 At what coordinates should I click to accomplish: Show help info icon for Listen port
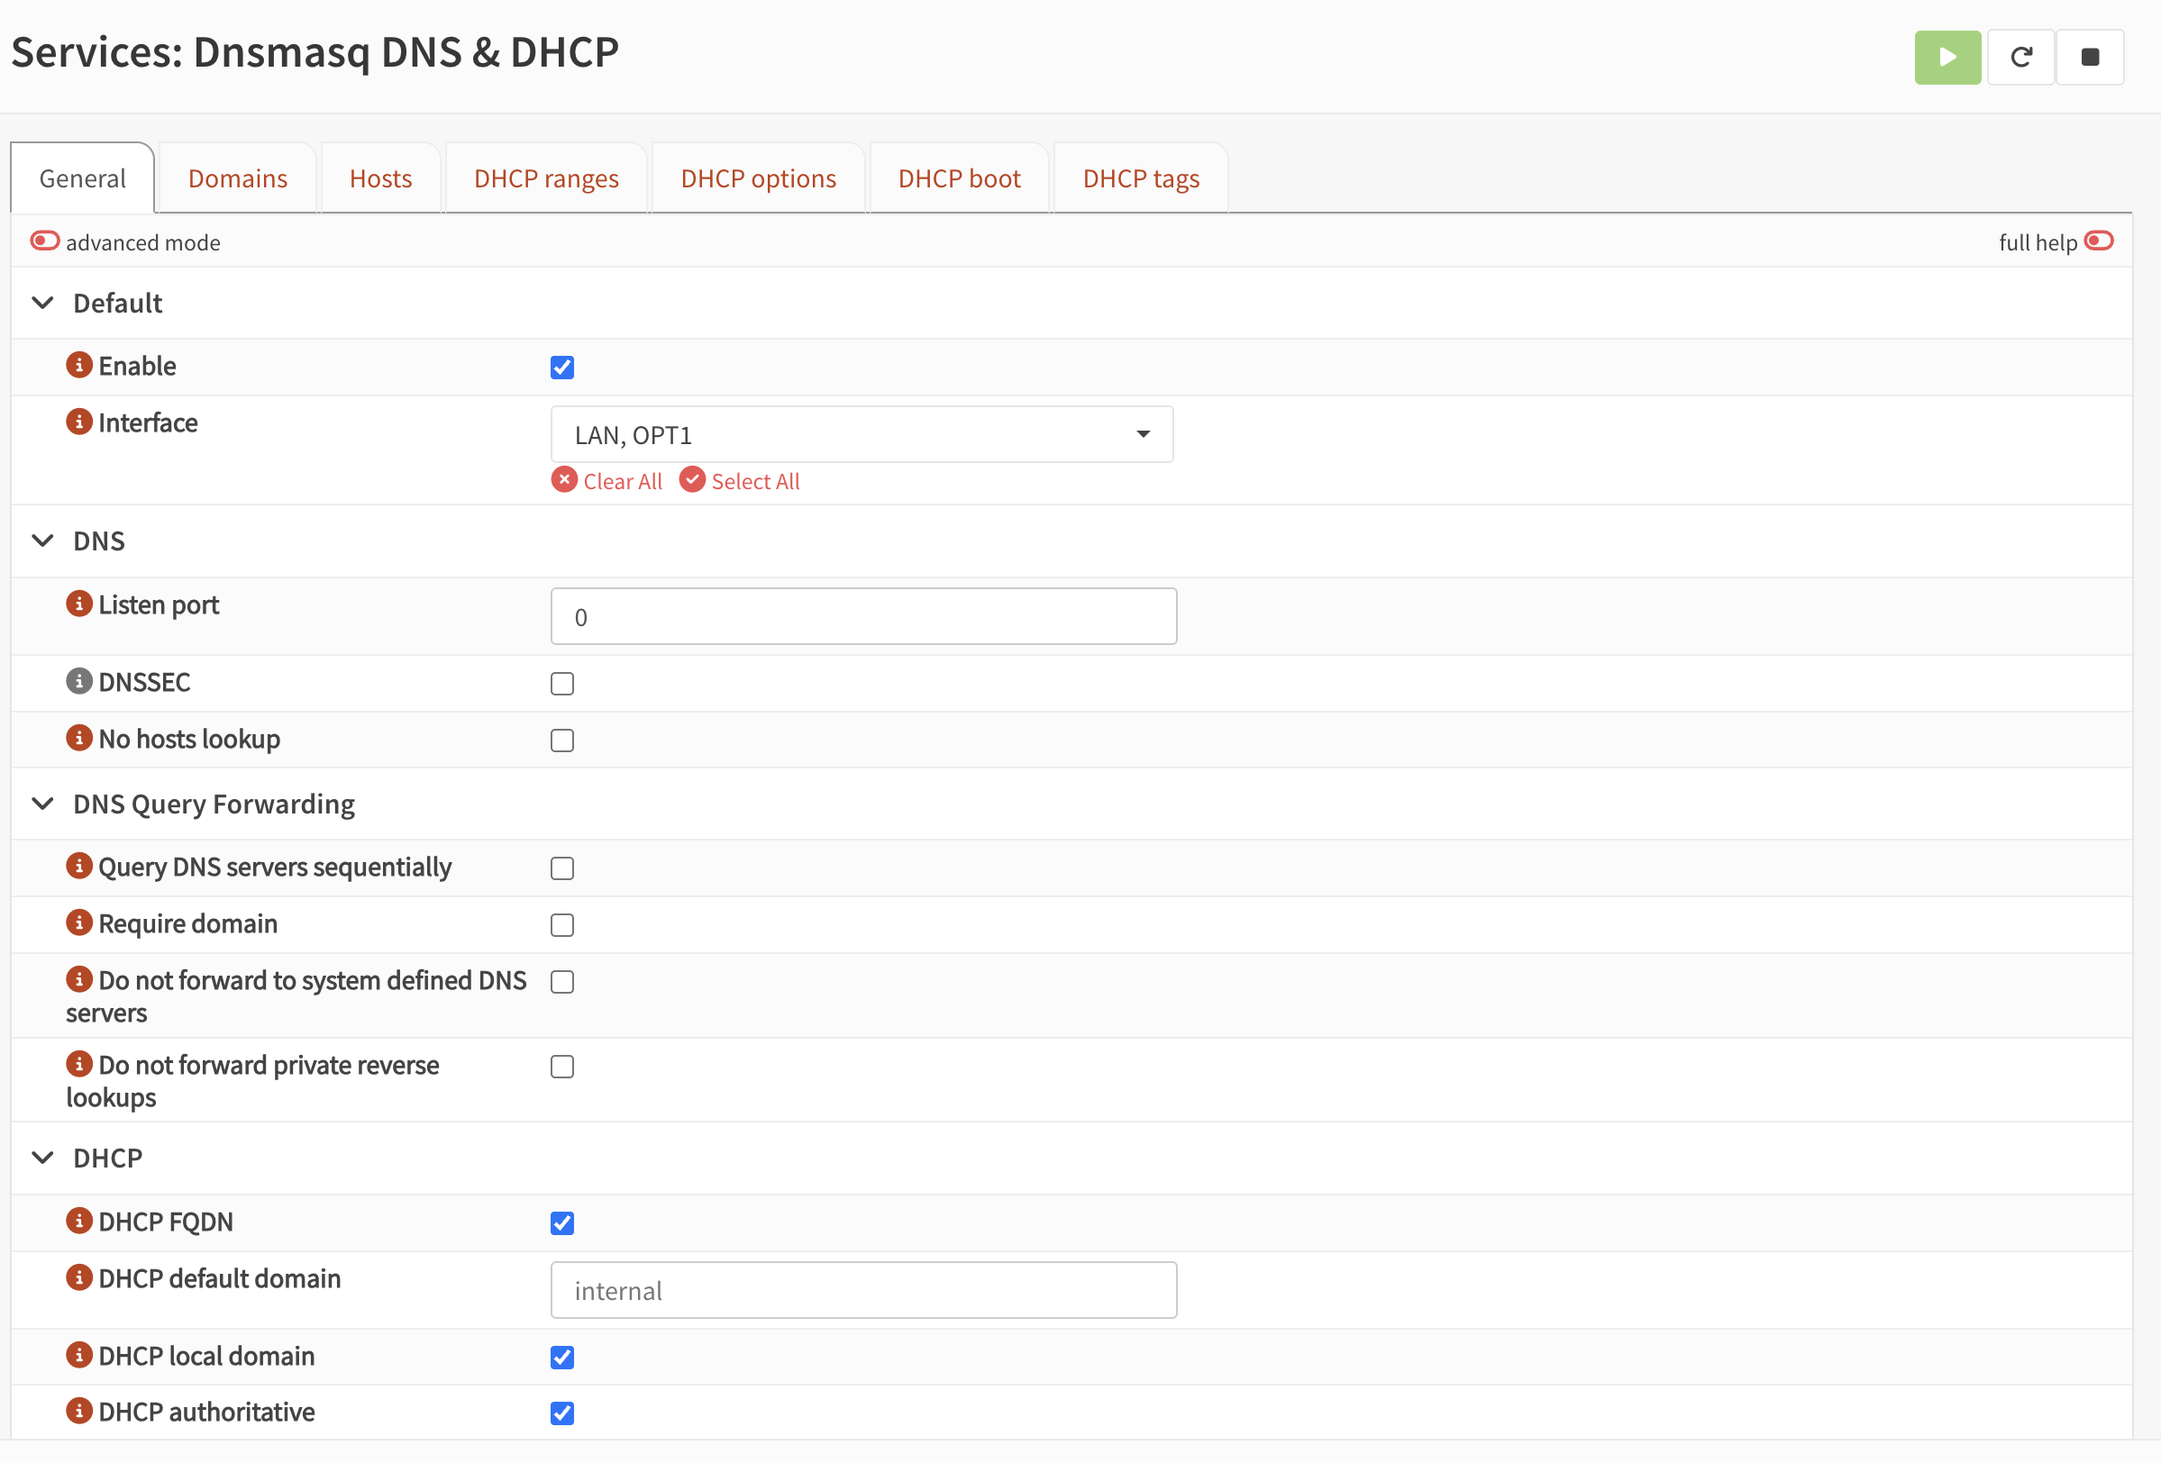pyautogui.click(x=79, y=604)
